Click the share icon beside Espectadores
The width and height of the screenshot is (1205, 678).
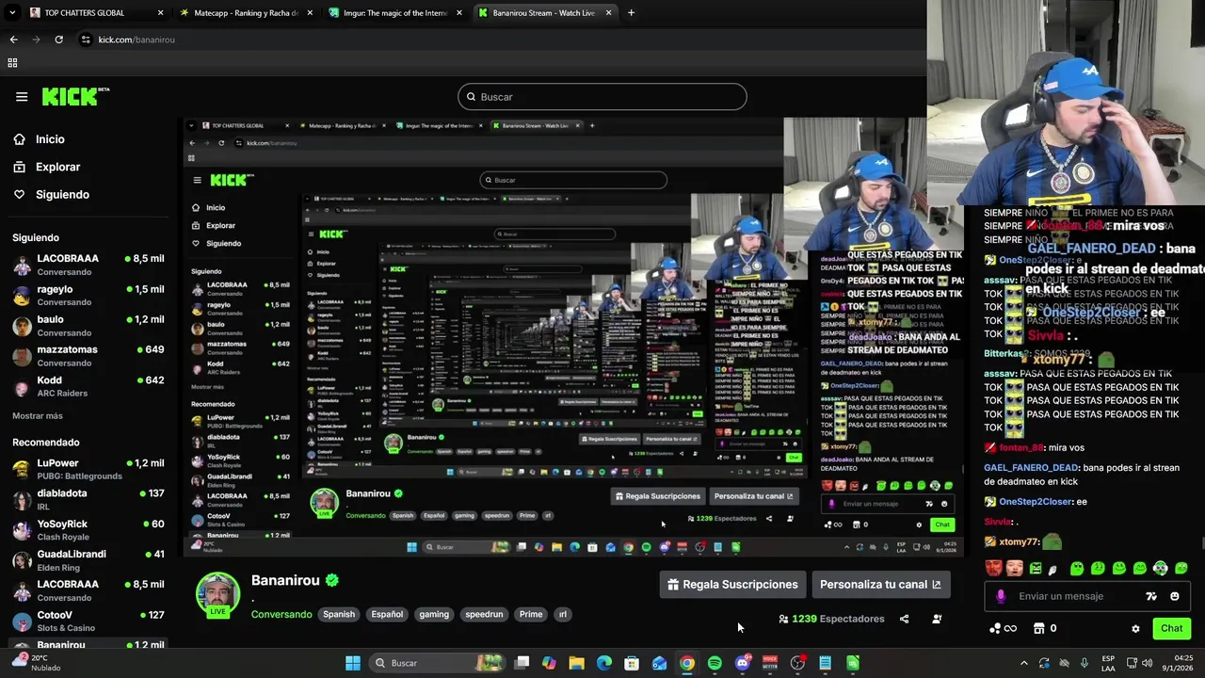(904, 619)
